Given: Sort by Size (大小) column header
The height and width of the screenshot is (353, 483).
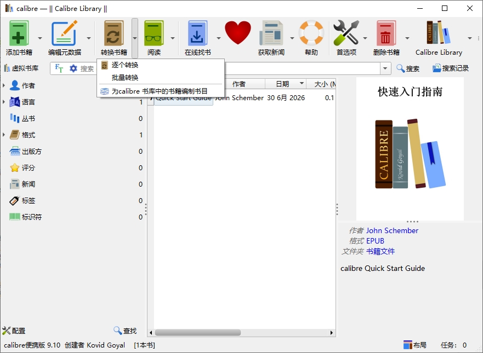Looking at the screenshot, I should pos(321,84).
